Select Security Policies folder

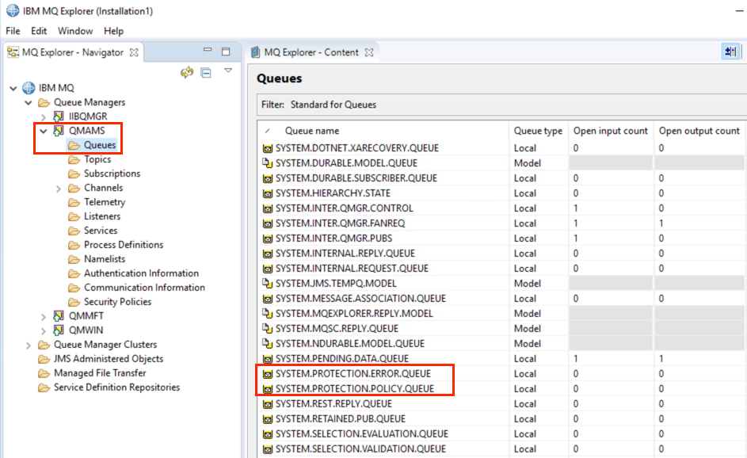(x=118, y=302)
